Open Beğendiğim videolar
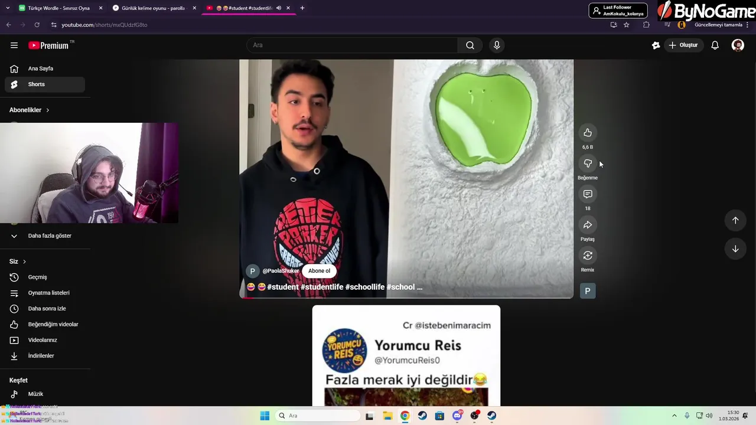The image size is (756, 425). pyautogui.click(x=45, y=324)
